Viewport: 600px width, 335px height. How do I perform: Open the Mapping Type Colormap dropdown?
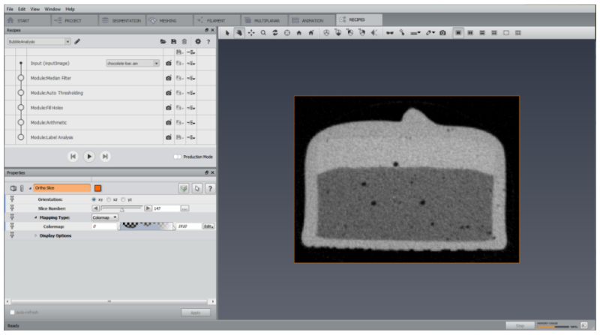(104, 217)
